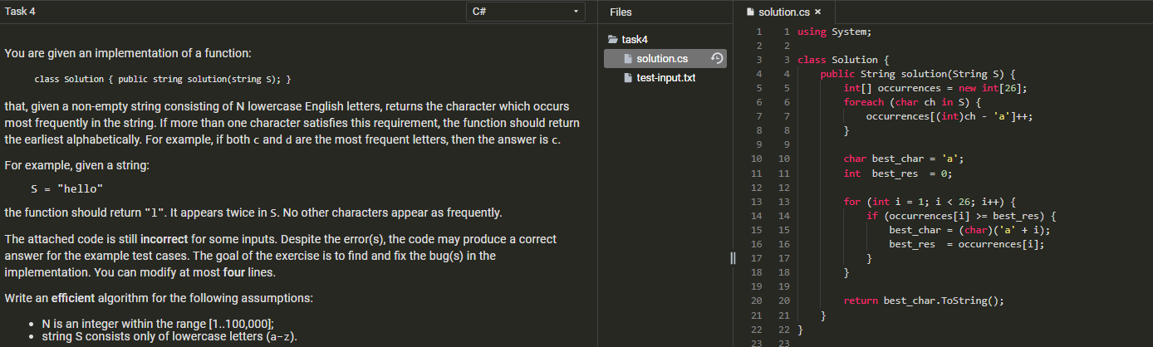Click the Task 4 title
The width and height of the screenshot is (1153, 347).
[x=21, y=12]
